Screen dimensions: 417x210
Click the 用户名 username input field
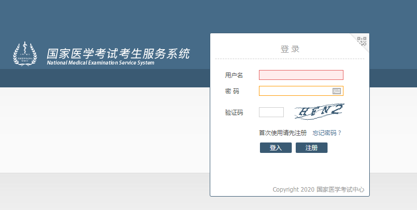tap(301, 75)
